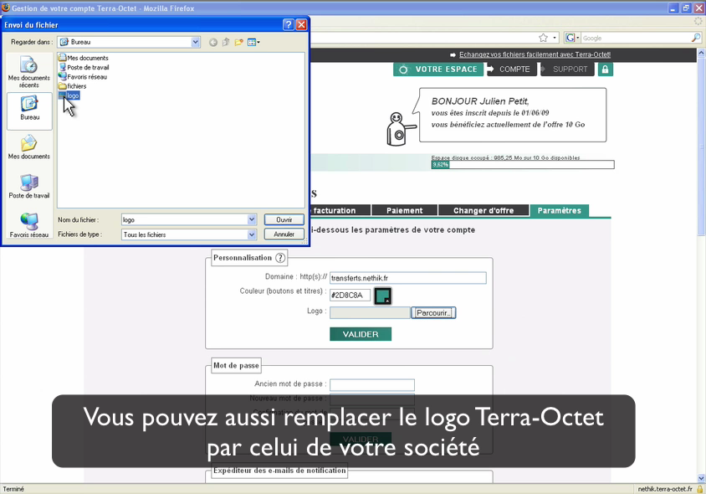
Task: Select the logo file in file list
Action: 69,95
